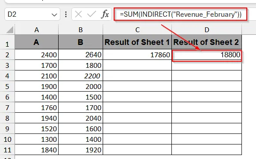
Task: Click the bold header cell A1 labeled A
Action: point(37,42)
